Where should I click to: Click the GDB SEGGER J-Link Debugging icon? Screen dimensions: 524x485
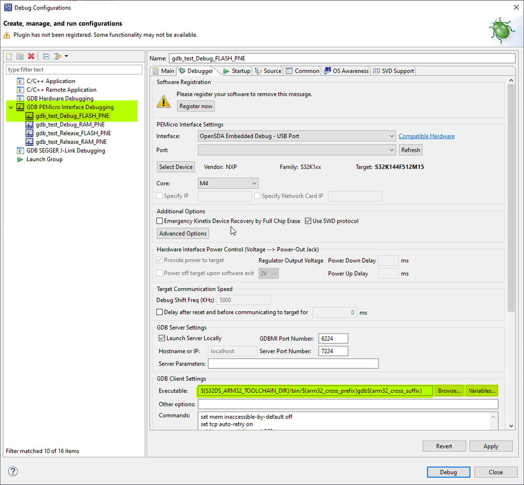click(20, 151)
